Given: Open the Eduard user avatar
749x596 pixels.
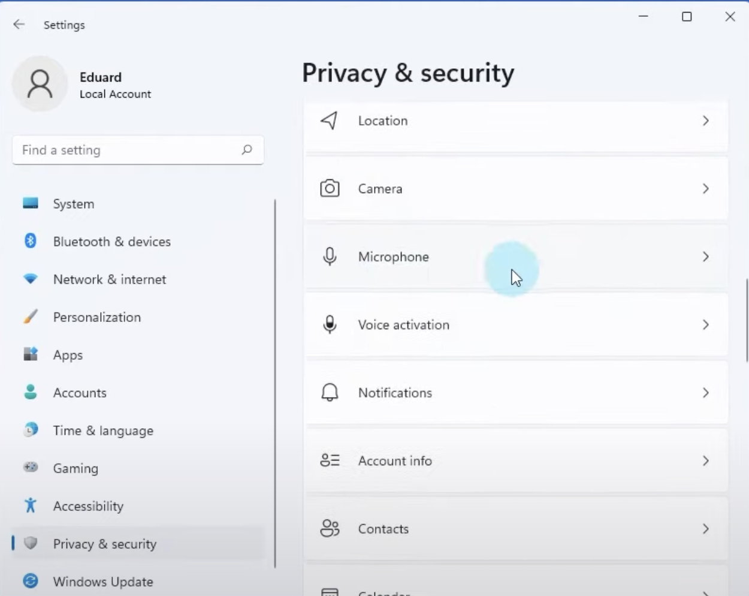Looking at the screenshot, I should click(40, 84).
